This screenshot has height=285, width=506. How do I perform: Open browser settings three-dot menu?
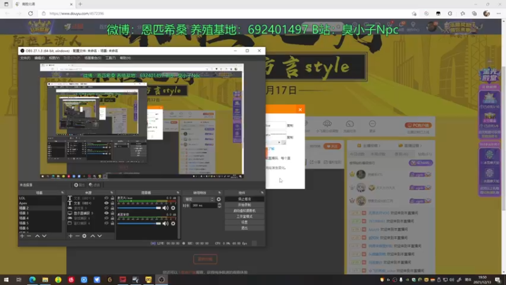click(x=498, y=13)
